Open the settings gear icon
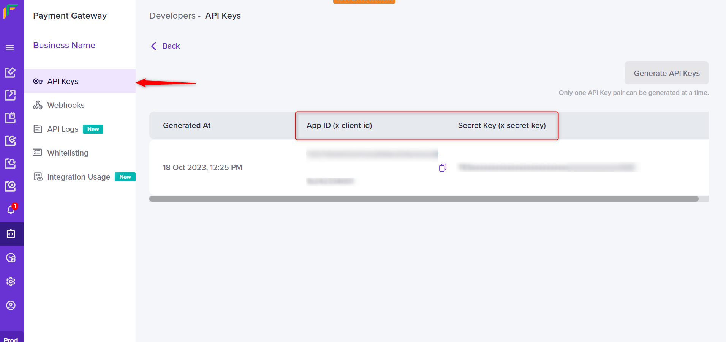Image resolution: width=726 pixels, height=342 pixels. pyautogui.click(x=11, y=281)
